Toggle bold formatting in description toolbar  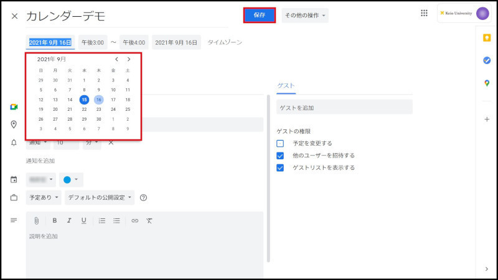(54, 220)
